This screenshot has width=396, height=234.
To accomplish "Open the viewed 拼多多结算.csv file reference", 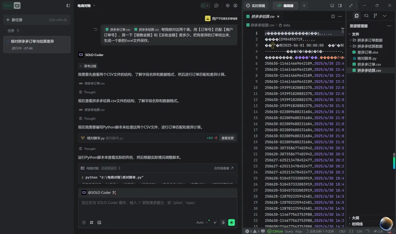I will click(x=92, y=110).
